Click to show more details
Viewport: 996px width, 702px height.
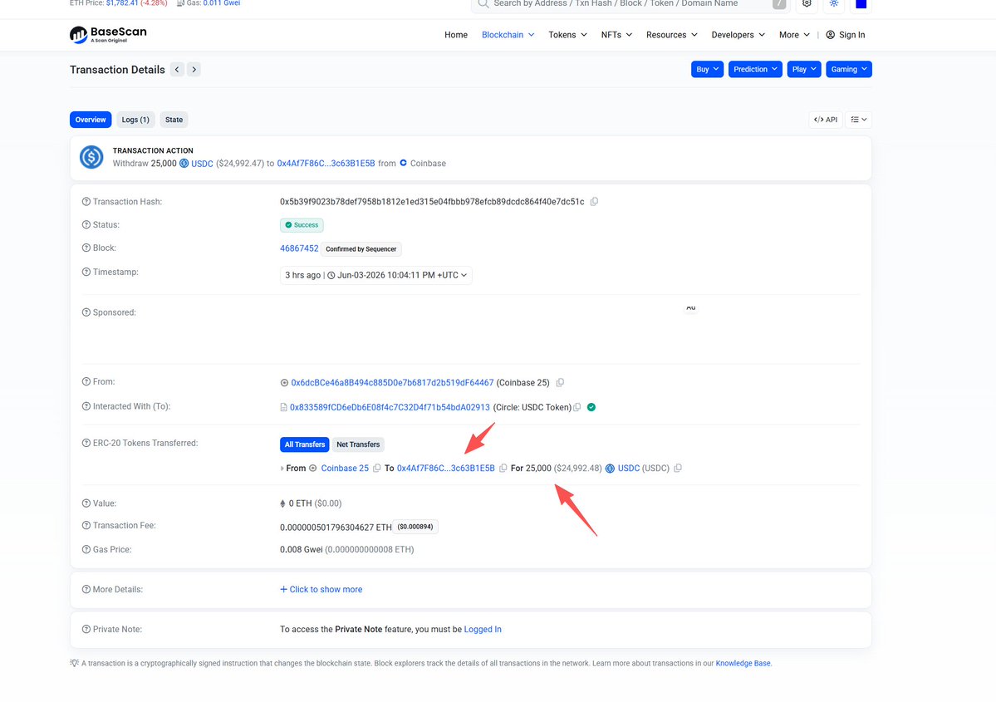pos(321,590)
